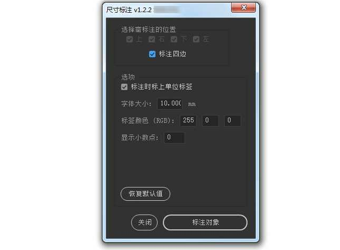Toggle the 下 position checkbox
Image resolution: width=340 pixels, height=250 pixels.
click(x=174, y=39)
